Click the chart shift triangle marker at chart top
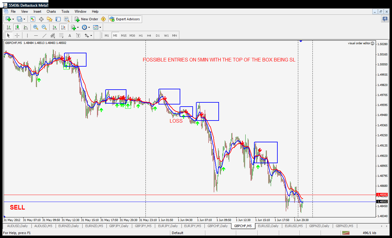Viewport: 392px width, 238px height. click(x=301, y=41)
